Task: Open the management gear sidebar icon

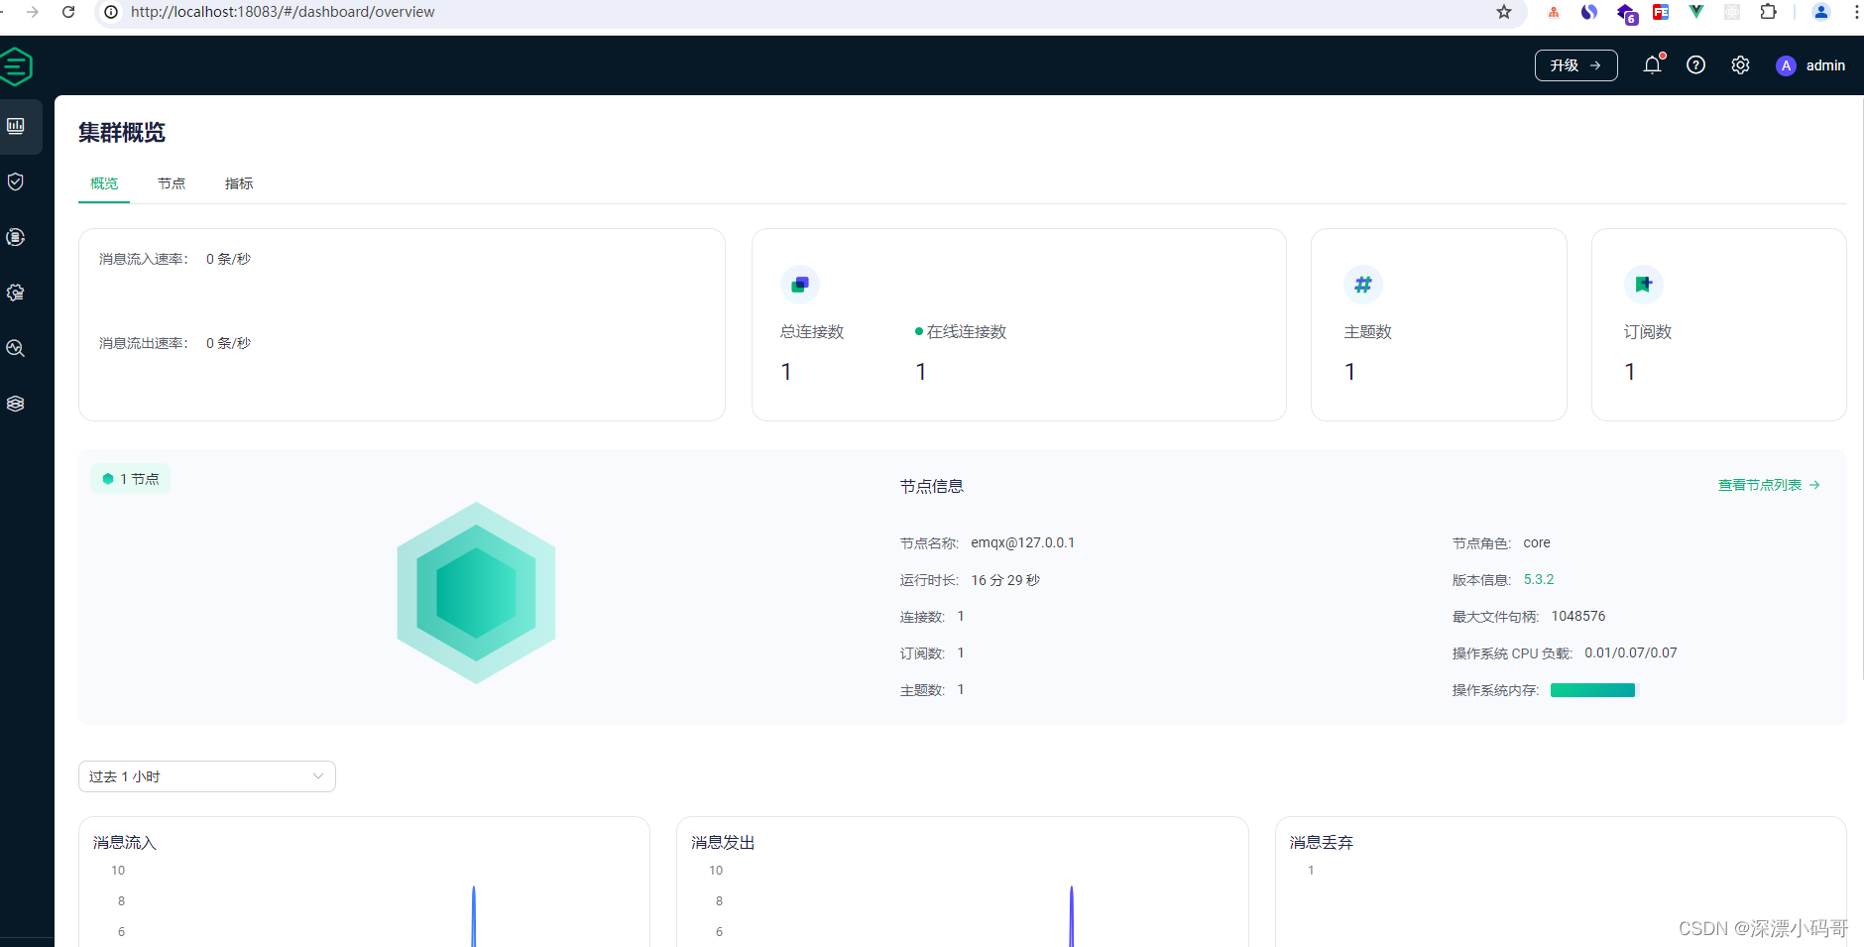Action: point(16,293)
